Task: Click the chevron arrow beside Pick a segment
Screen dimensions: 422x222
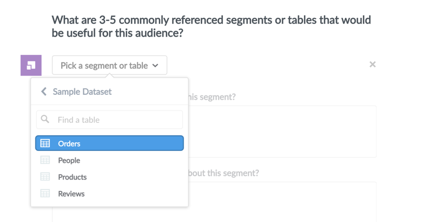Action: click(x=155, y=65)
